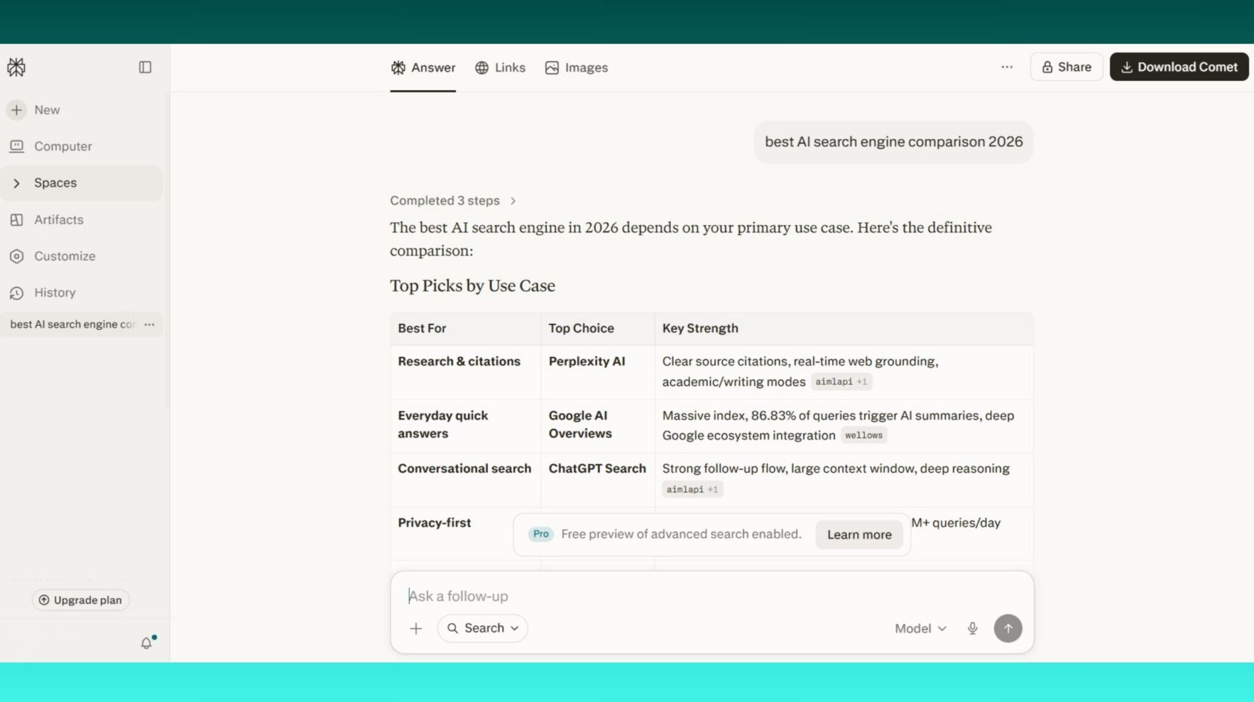Click the 'Research & citations' cell
Screen dimensions: 1254x702
point(465,372)
